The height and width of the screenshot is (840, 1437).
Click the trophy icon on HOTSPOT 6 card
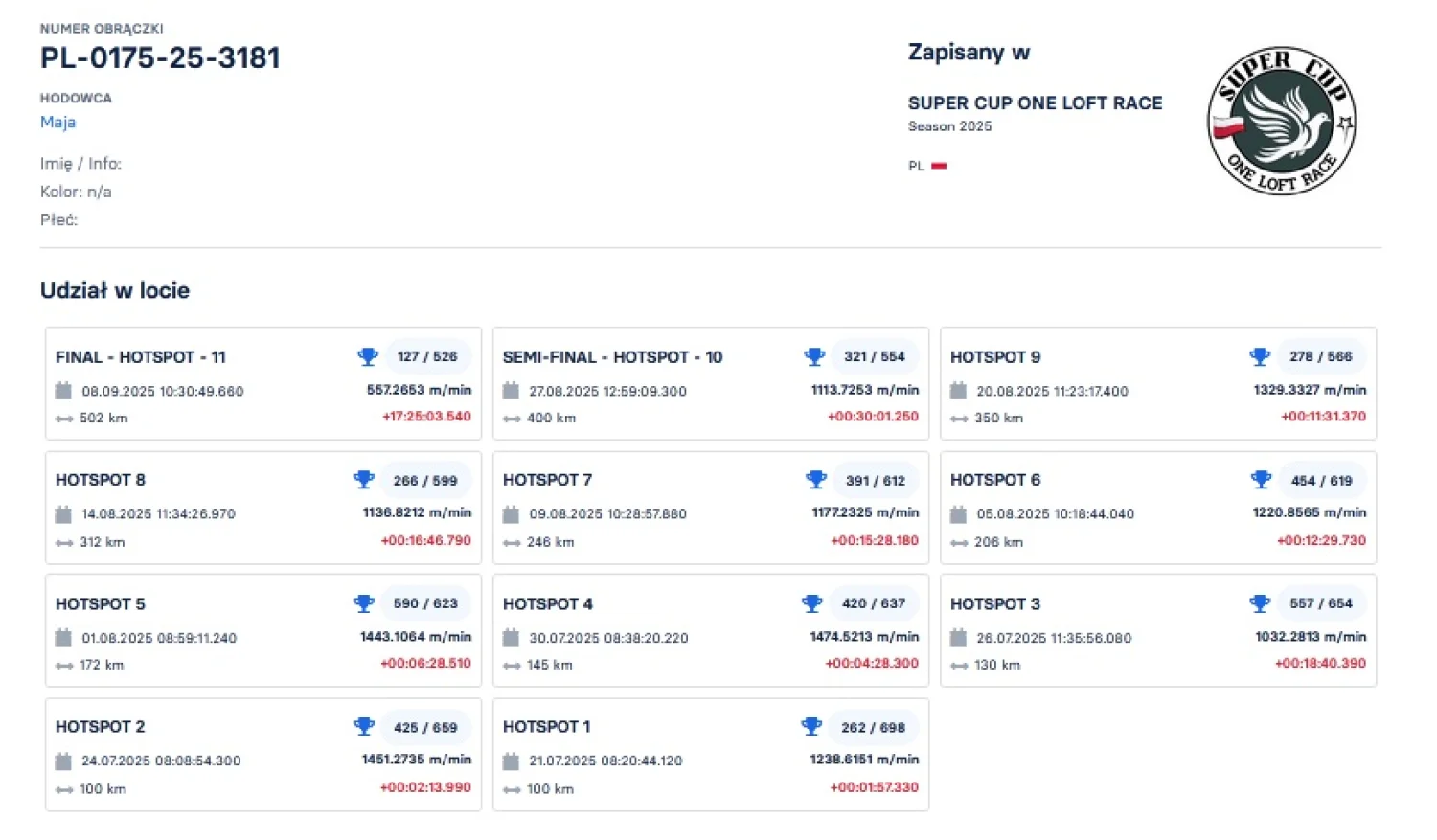tap(1261, 480)
